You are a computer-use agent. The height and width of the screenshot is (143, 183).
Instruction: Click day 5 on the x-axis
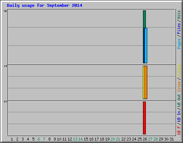tap(33, 139)
